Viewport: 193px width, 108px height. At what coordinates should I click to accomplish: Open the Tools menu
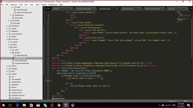[x=37, y=5]
